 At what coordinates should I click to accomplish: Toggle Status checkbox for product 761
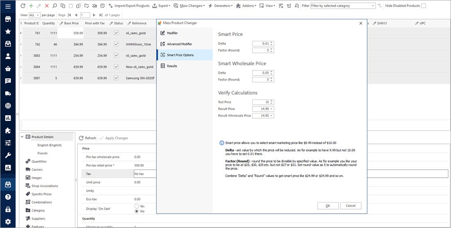116,33
